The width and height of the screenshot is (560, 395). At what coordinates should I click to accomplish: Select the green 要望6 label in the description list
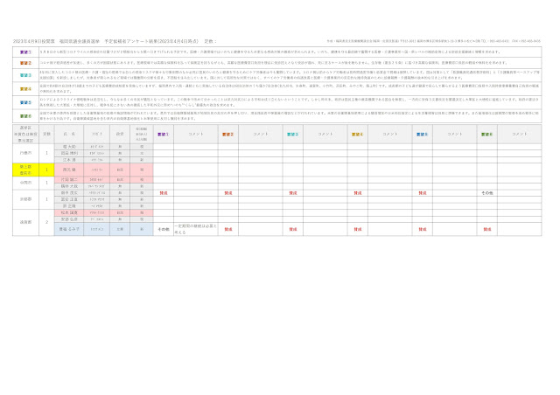click(25, 116)
